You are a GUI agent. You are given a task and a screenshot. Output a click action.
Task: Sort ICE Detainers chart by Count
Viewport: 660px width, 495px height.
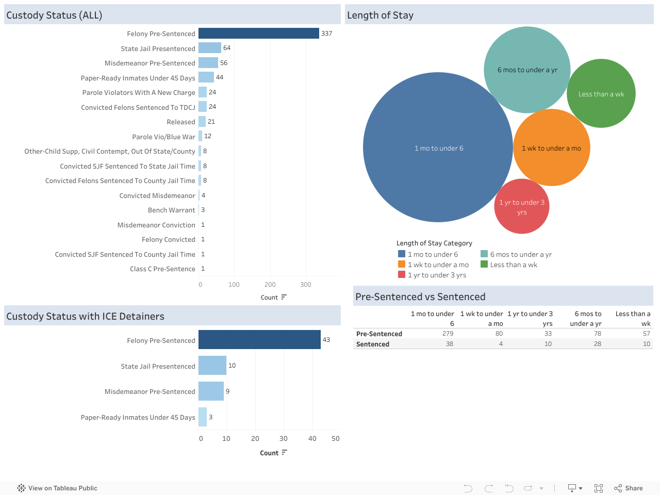click(x=284, y=453)
